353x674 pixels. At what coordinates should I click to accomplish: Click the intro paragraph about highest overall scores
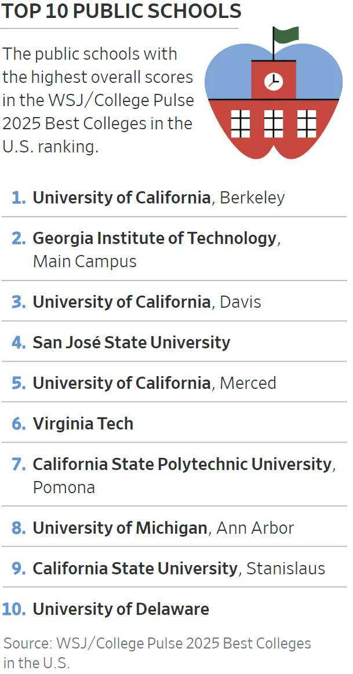(x=99, y=100)
